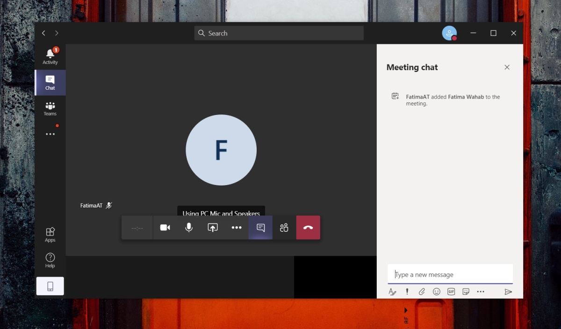Click the FatimaAT participant name
This screenshot has height=329, width=561.
pyautogui.click(x=91, y=205)
